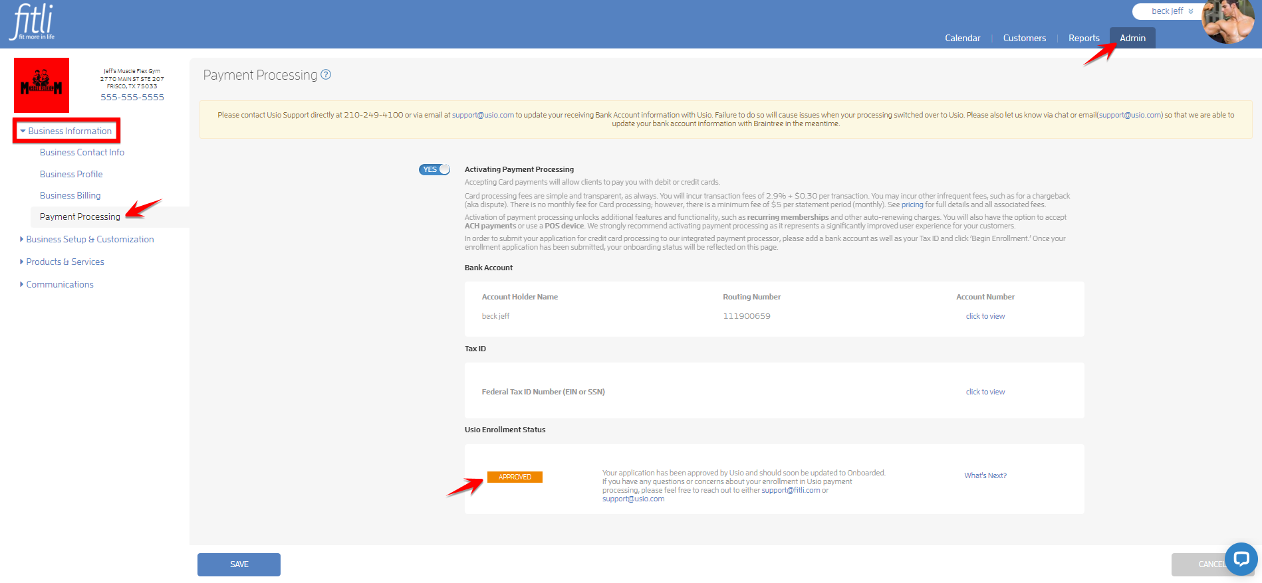Open the Customers tab
The image size is (1262, 583).
pos(1024,38)
